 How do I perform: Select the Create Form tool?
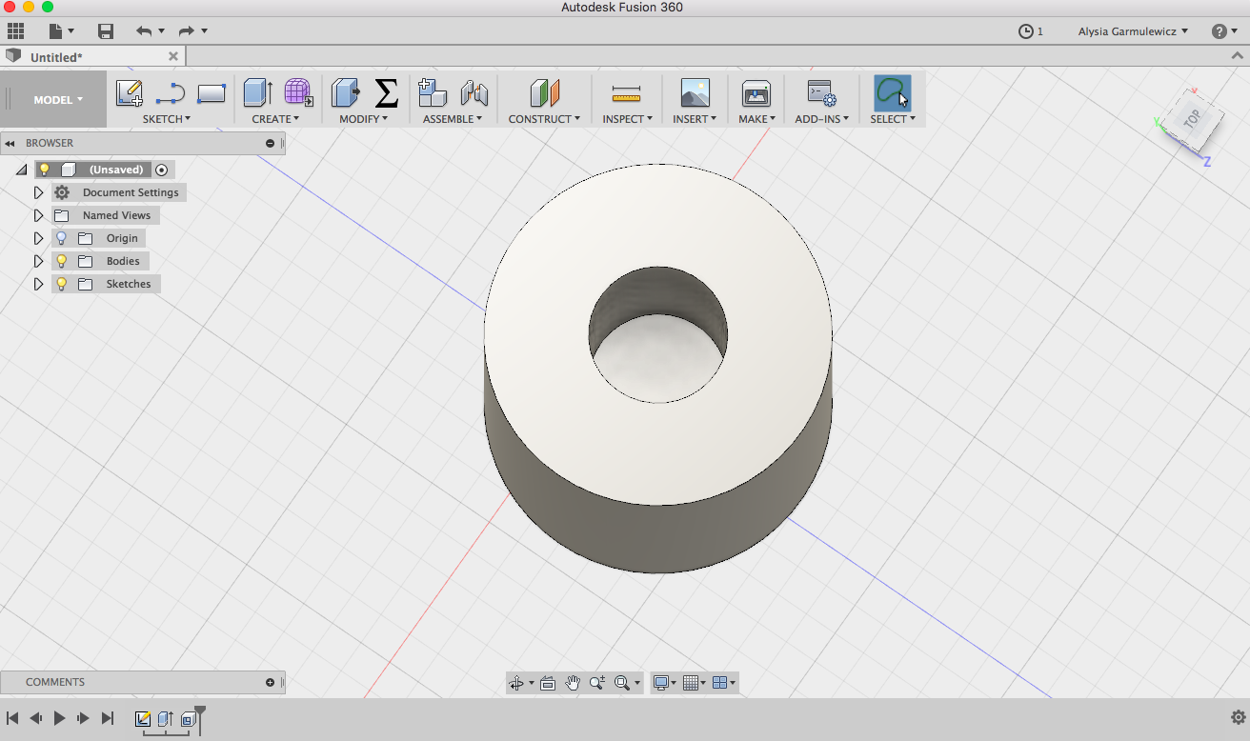[299, 92]
